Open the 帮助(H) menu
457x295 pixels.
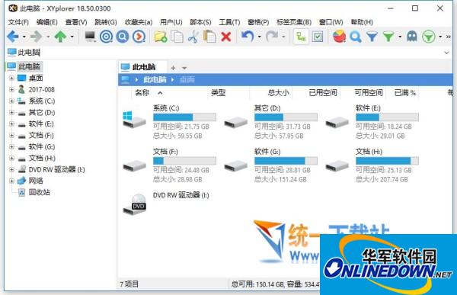[x=362, y=22]
